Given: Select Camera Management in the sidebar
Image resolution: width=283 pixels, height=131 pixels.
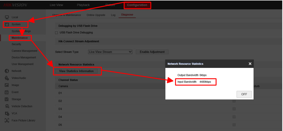Looking at the screenshot, I should point(24,51).
